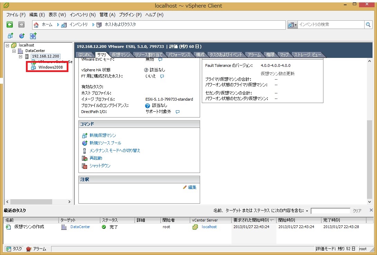Open the プラグイン (P) menu

[x=130, y=15]
